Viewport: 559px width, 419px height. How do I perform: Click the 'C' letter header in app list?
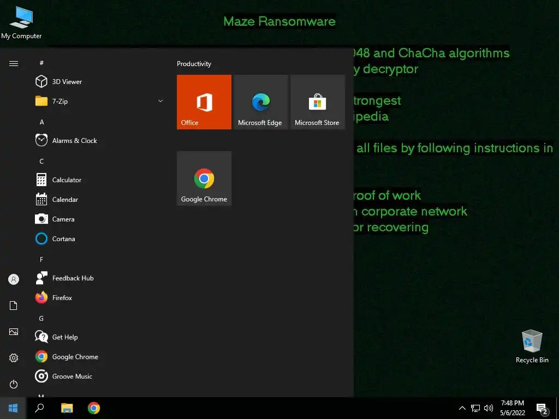pos(41,161)
